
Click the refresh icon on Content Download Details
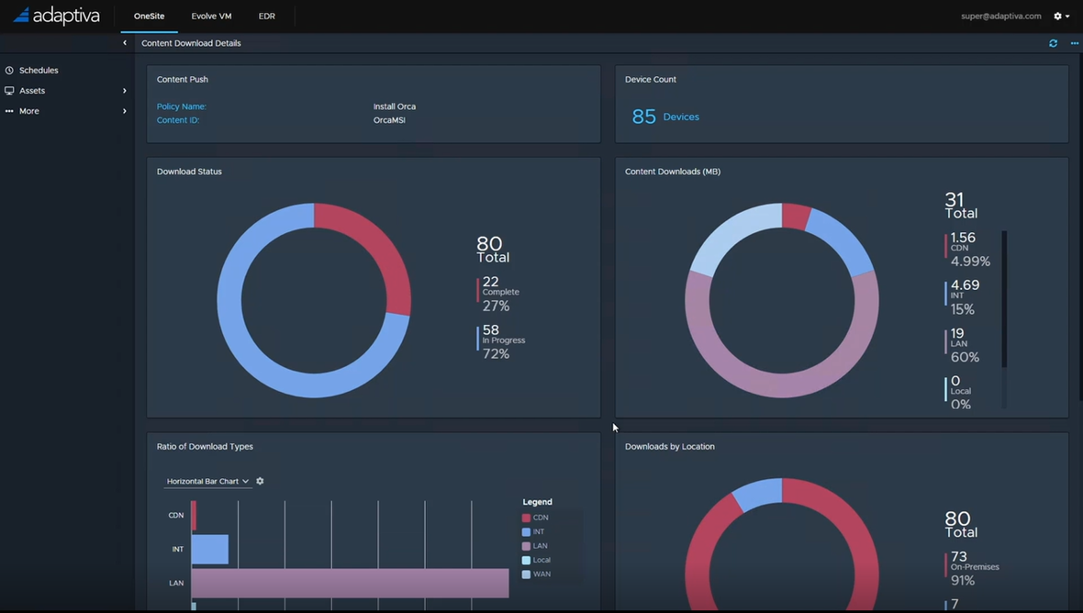(x=1053, y=42)
